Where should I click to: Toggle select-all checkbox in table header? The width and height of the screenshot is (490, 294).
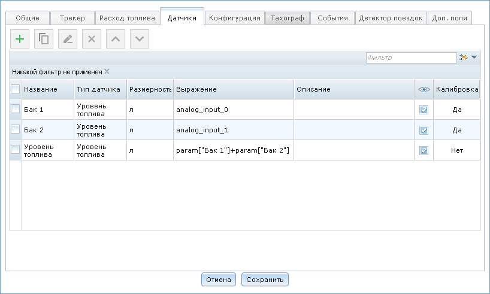tap(16, 89)
